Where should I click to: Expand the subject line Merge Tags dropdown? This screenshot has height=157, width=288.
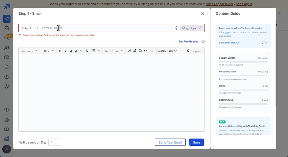click(192, 28)
